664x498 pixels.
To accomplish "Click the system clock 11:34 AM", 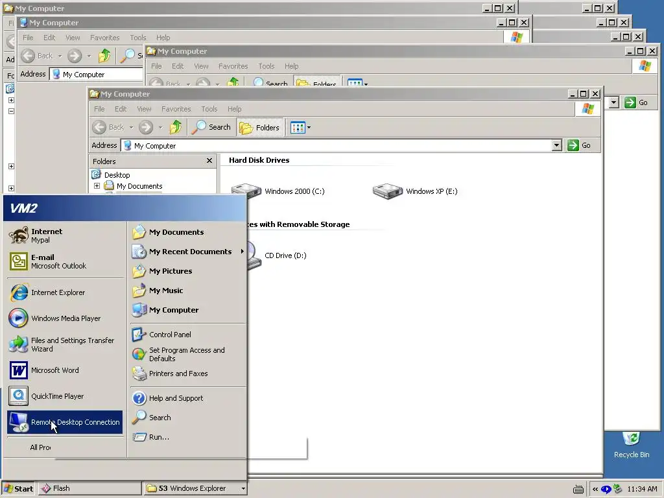I will [642, 489].
